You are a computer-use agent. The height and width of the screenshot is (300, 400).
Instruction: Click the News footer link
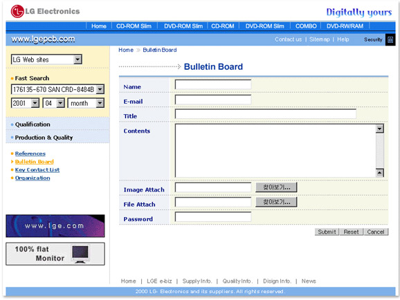(x=309, y=281)
